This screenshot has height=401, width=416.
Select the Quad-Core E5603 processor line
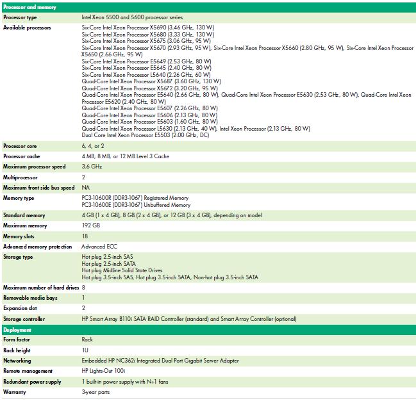click(149, 122)
